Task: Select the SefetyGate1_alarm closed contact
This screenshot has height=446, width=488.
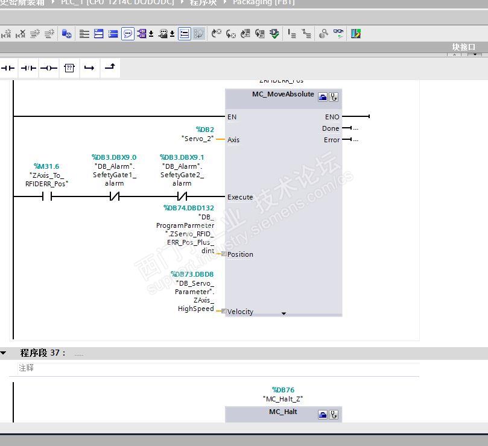Action: [x=115, y=196]
